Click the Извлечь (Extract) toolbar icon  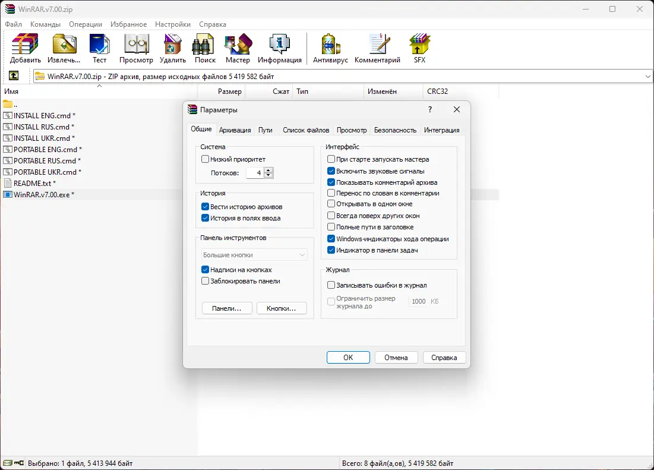pos(64,44)
